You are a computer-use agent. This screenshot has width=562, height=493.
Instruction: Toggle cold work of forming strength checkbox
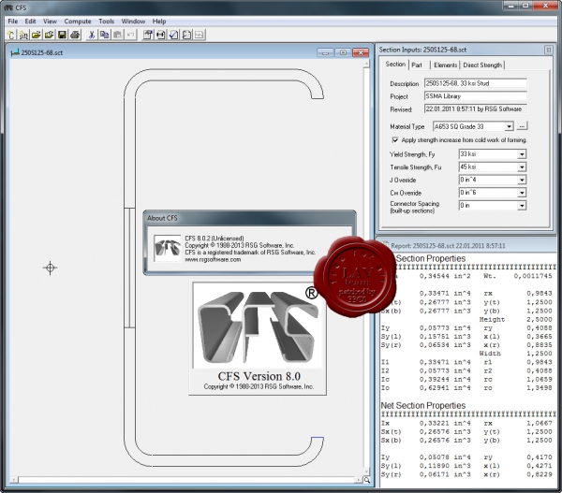[395, 139]
